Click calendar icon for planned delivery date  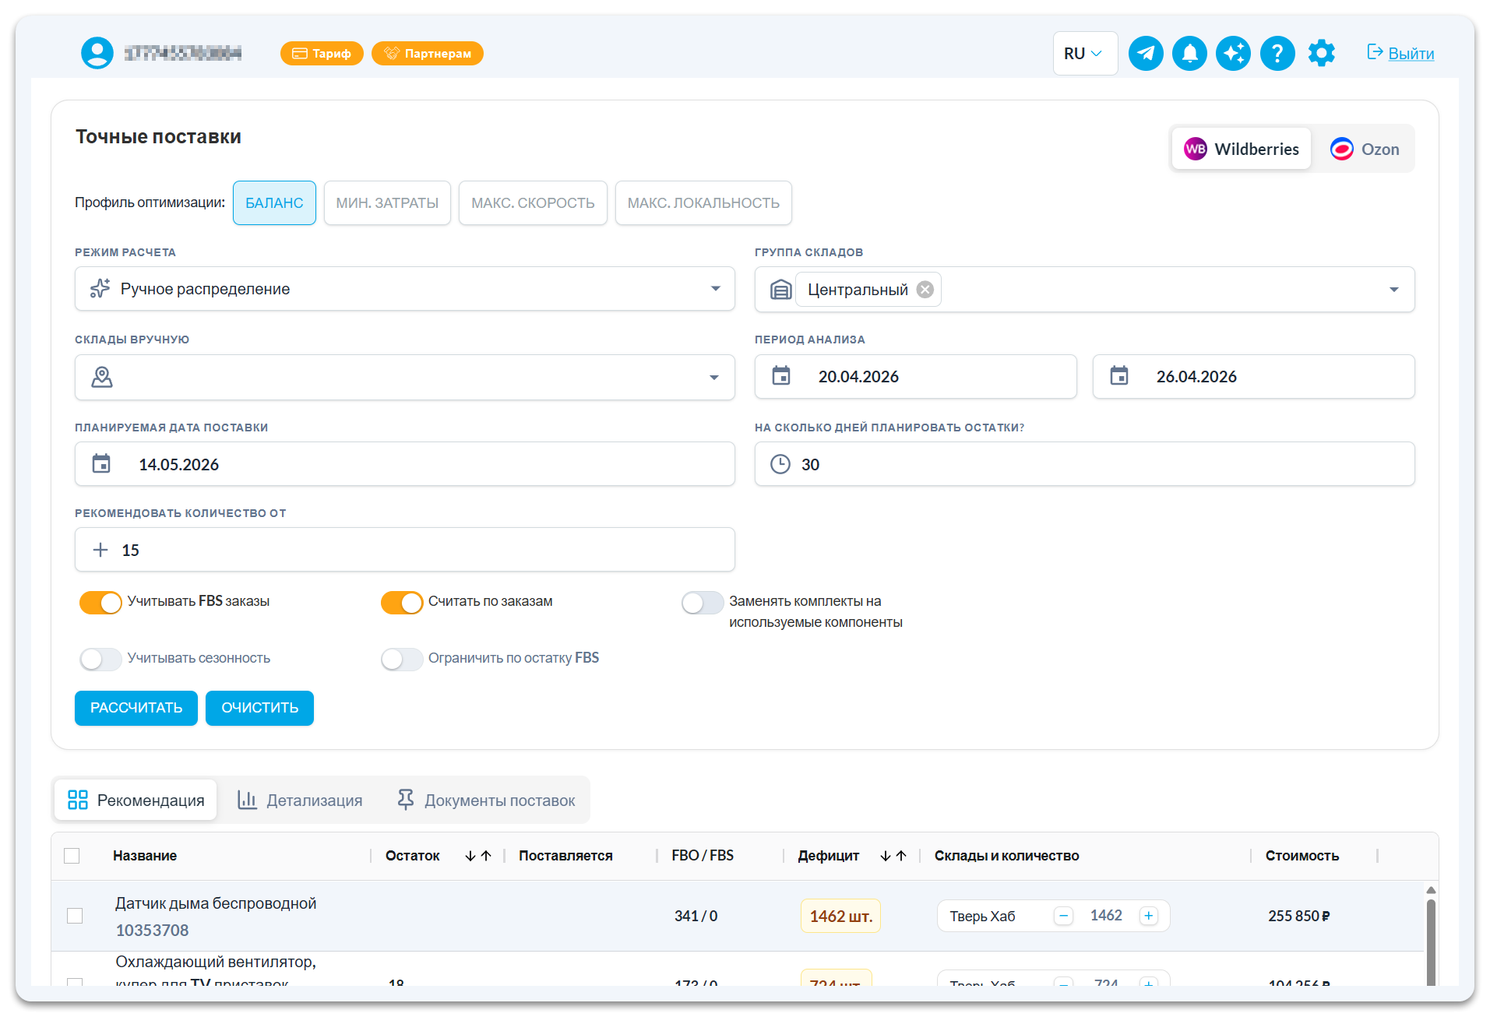point(101,464)
